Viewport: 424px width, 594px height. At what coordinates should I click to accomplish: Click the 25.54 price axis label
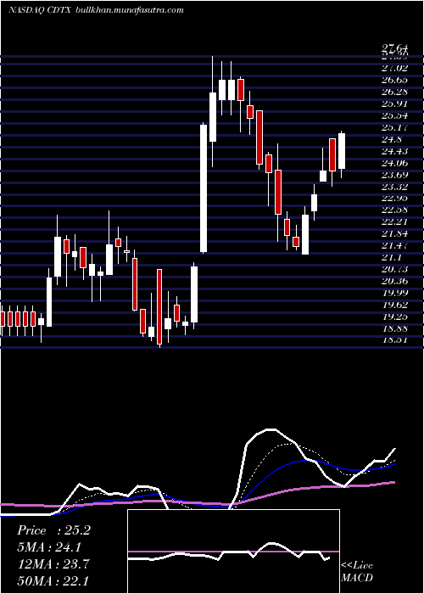pyautogui.click(x=396, y=115)
